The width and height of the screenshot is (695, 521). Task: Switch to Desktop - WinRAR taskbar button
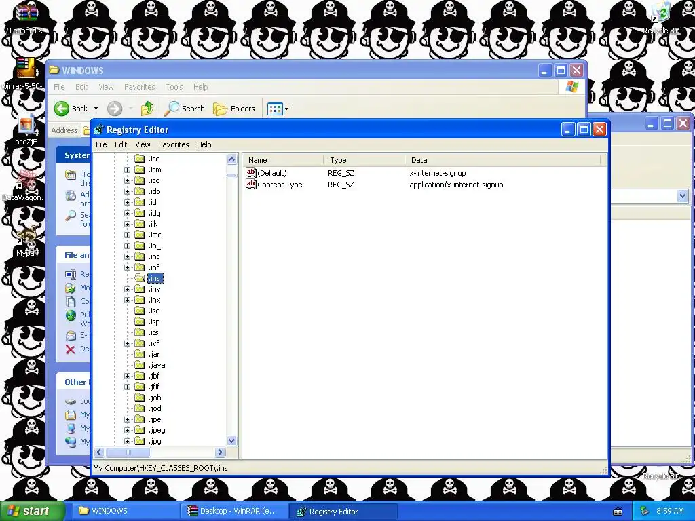[x=234, y=511]
